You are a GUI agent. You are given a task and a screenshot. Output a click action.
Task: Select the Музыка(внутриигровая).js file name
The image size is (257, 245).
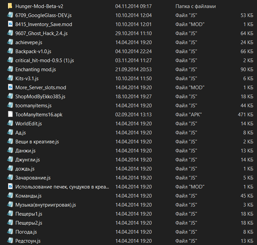[43, 205]
